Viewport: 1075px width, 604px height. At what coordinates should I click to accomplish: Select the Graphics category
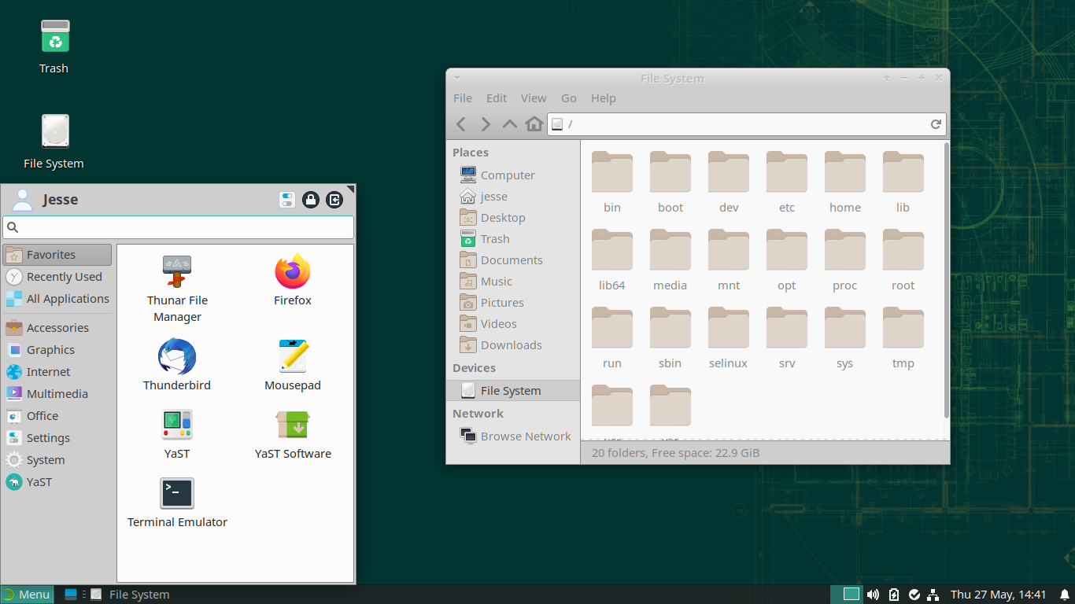(57, 350)
